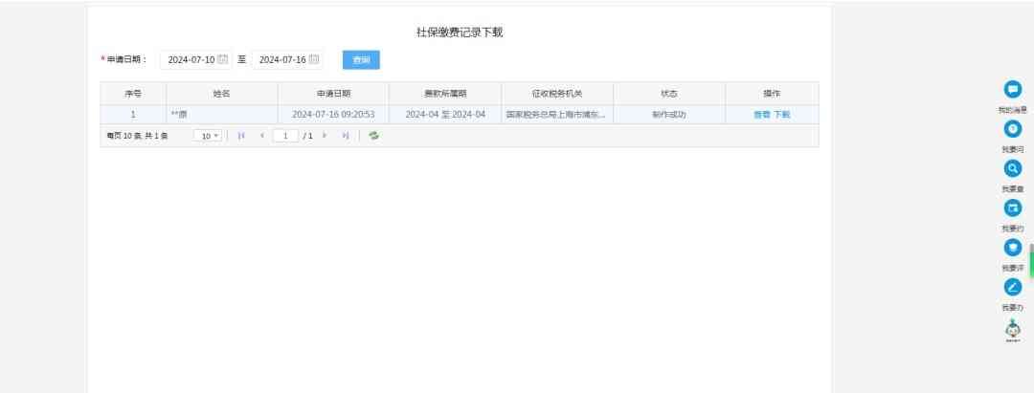
Task: Open the robot assistant icon
Action: (x=1012, y=330)
